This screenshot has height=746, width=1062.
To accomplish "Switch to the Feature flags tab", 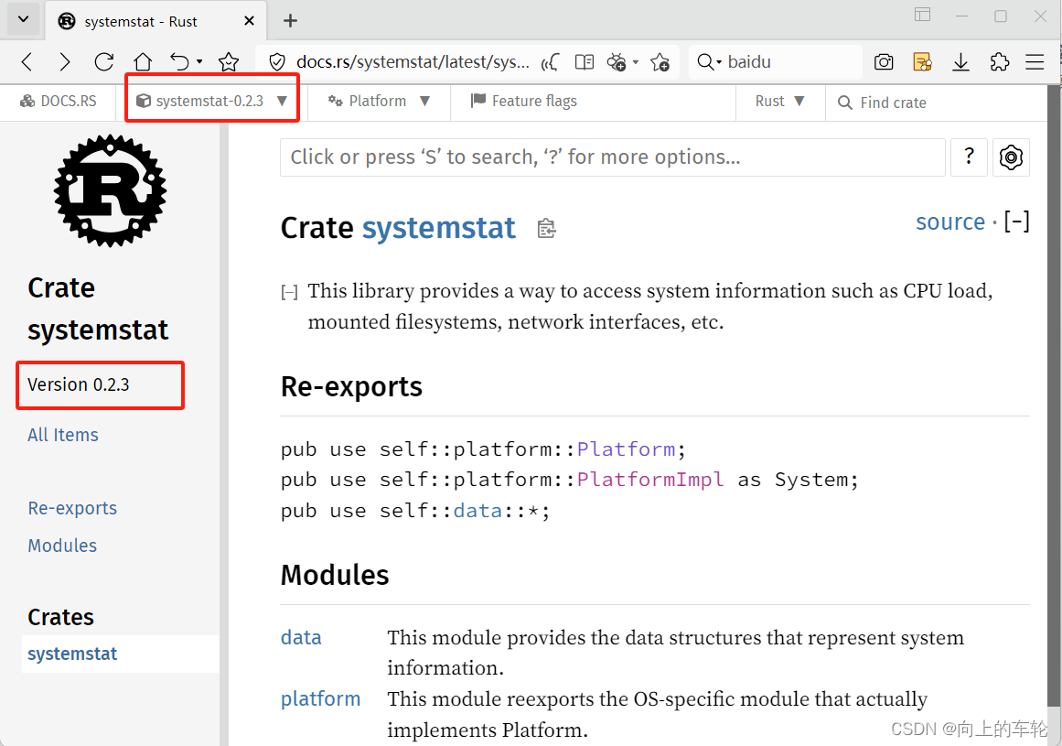I will click(x=524, y=101).
